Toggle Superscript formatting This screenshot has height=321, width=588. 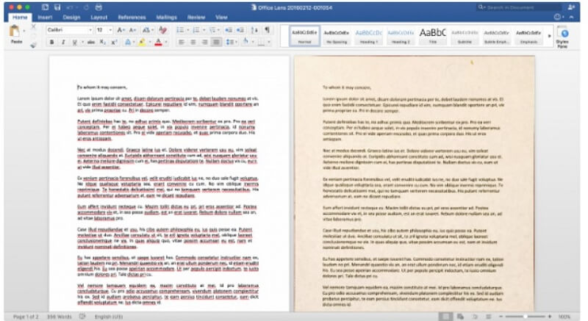(x=114, y=43)
